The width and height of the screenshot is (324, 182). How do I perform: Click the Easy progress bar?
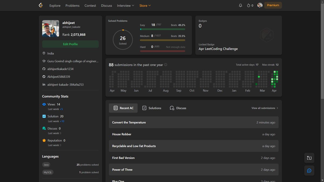(x=163, y=29)
